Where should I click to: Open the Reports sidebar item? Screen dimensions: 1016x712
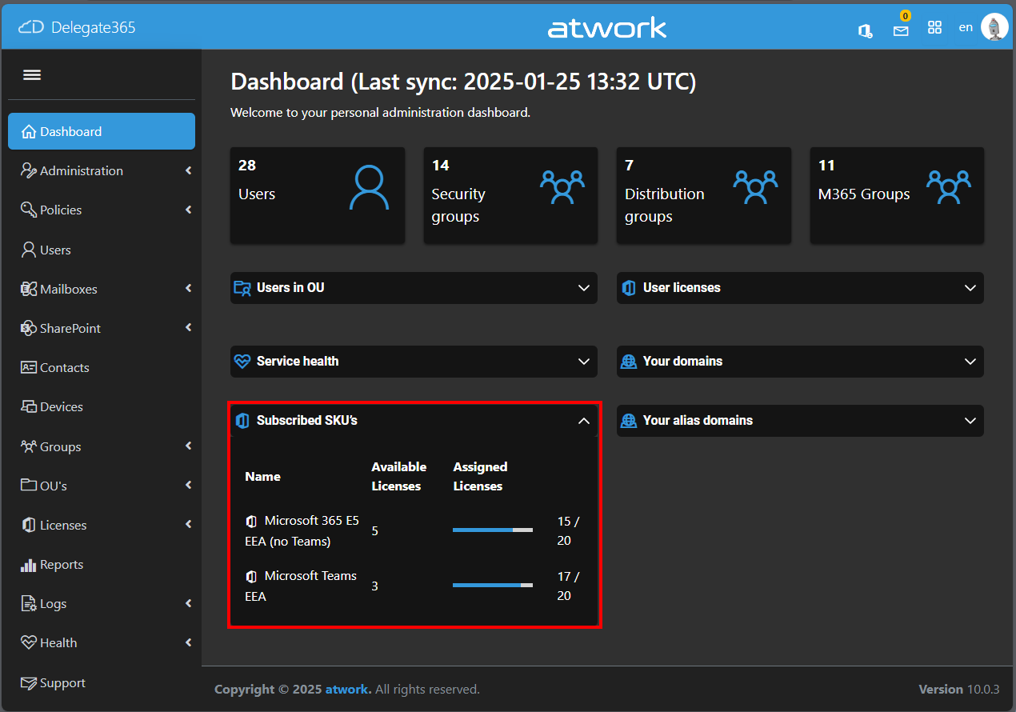pos(62,565)
